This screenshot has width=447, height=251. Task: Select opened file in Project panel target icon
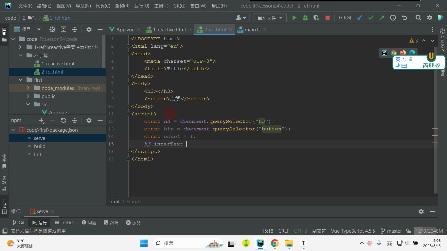pyautogui.click(x=52, y=29)
